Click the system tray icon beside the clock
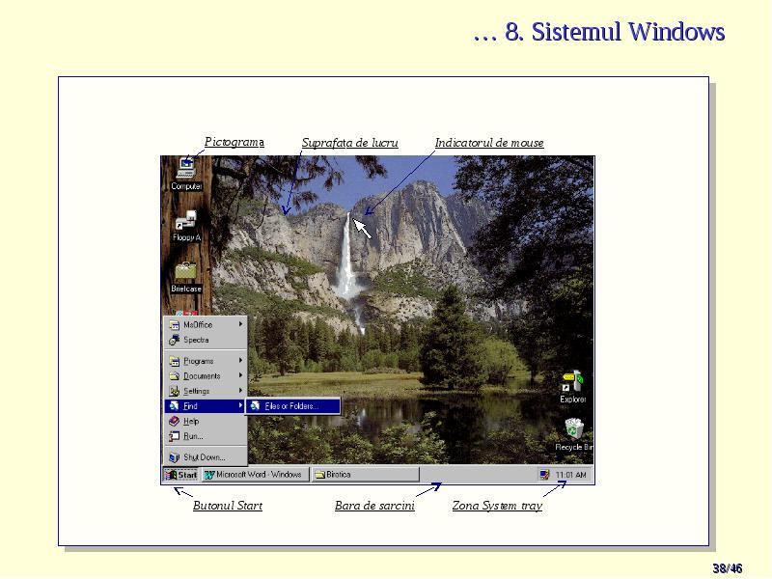 [x=544, y=475]
